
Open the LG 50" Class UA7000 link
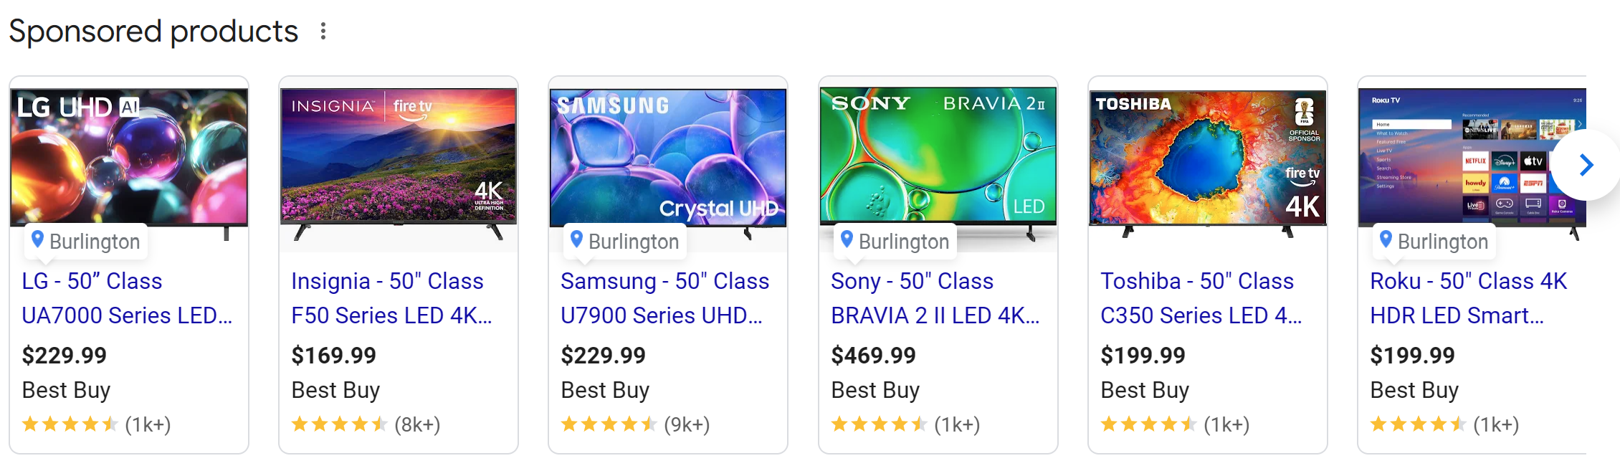click(127, 298)
